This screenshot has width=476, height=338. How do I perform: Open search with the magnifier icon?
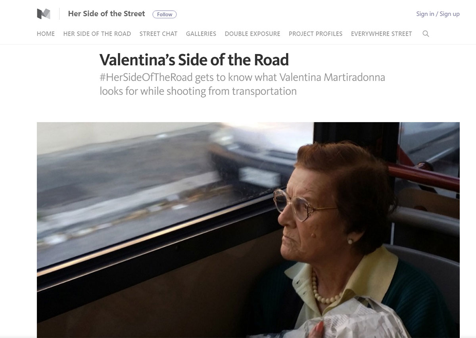point(426,34)
